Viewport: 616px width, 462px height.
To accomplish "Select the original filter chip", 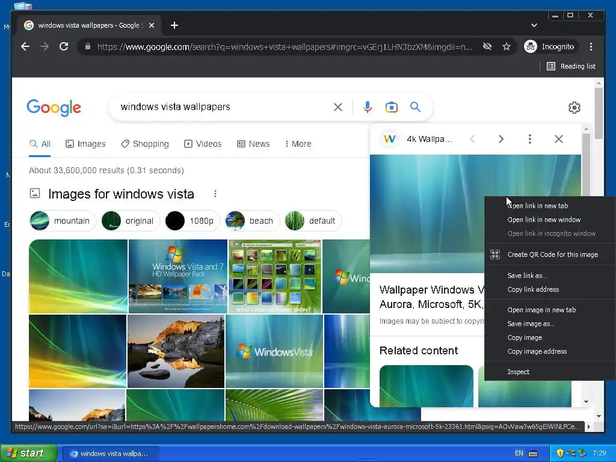I will (131, 221).
